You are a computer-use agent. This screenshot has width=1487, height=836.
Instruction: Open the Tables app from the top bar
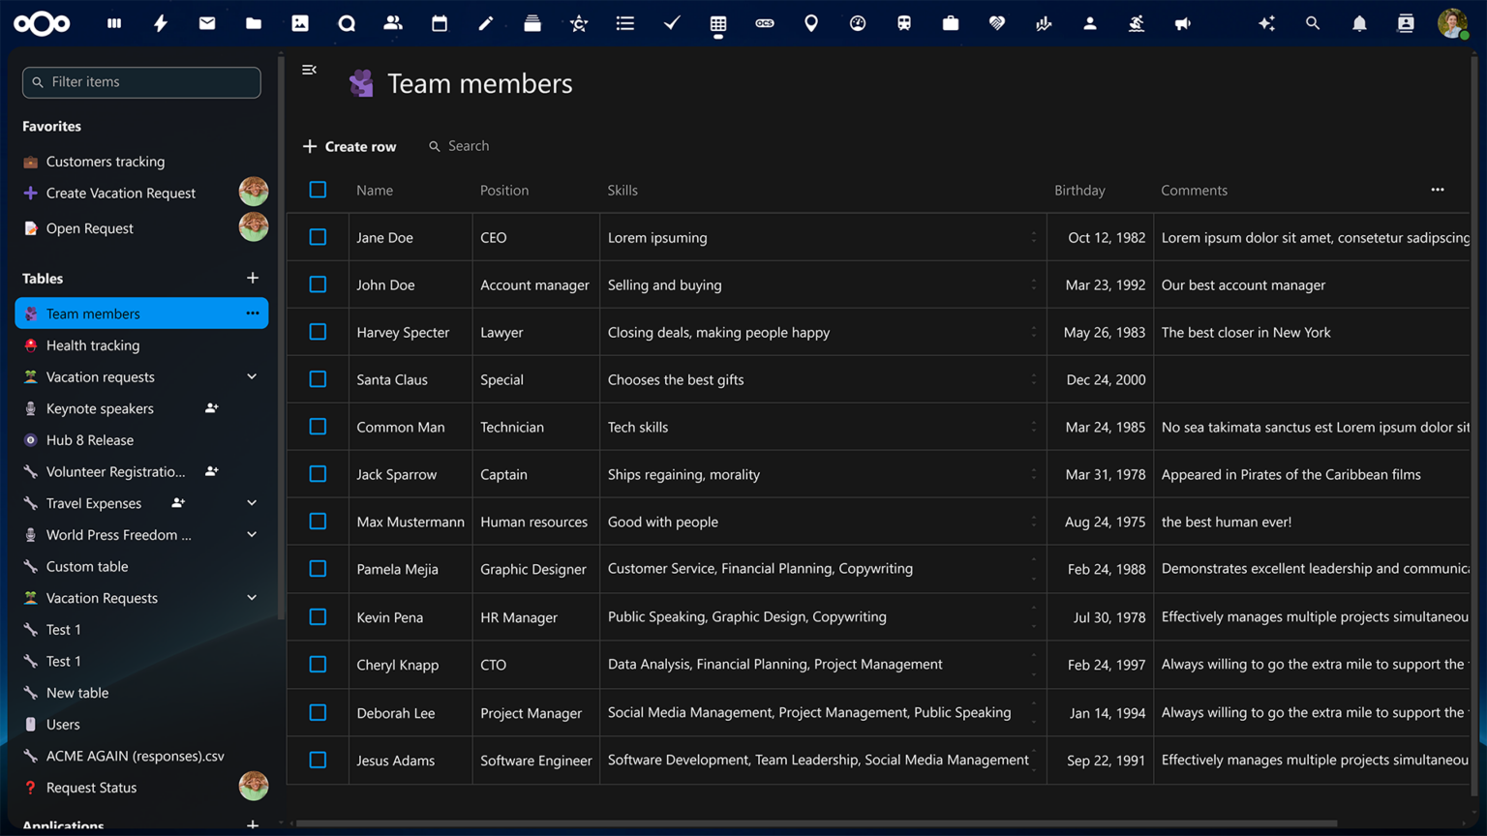(x=718, y=23)
